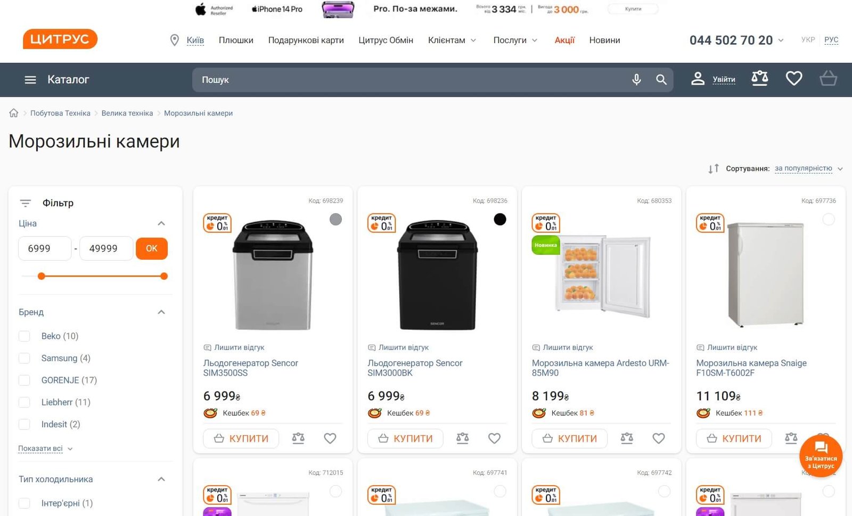Click the maximum price slider handle

click(164, 276)
